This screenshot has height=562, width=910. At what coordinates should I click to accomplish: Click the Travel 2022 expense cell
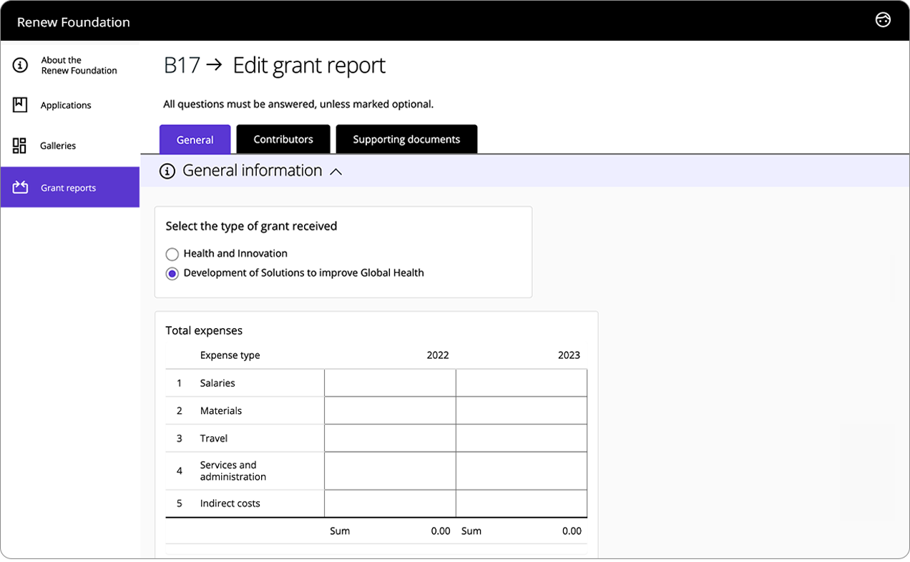click(x=390, y=438)
